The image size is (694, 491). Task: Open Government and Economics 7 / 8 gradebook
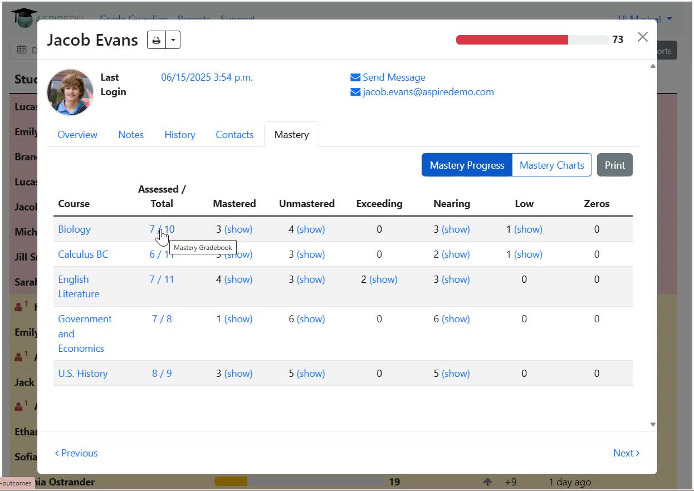point(162,319)
